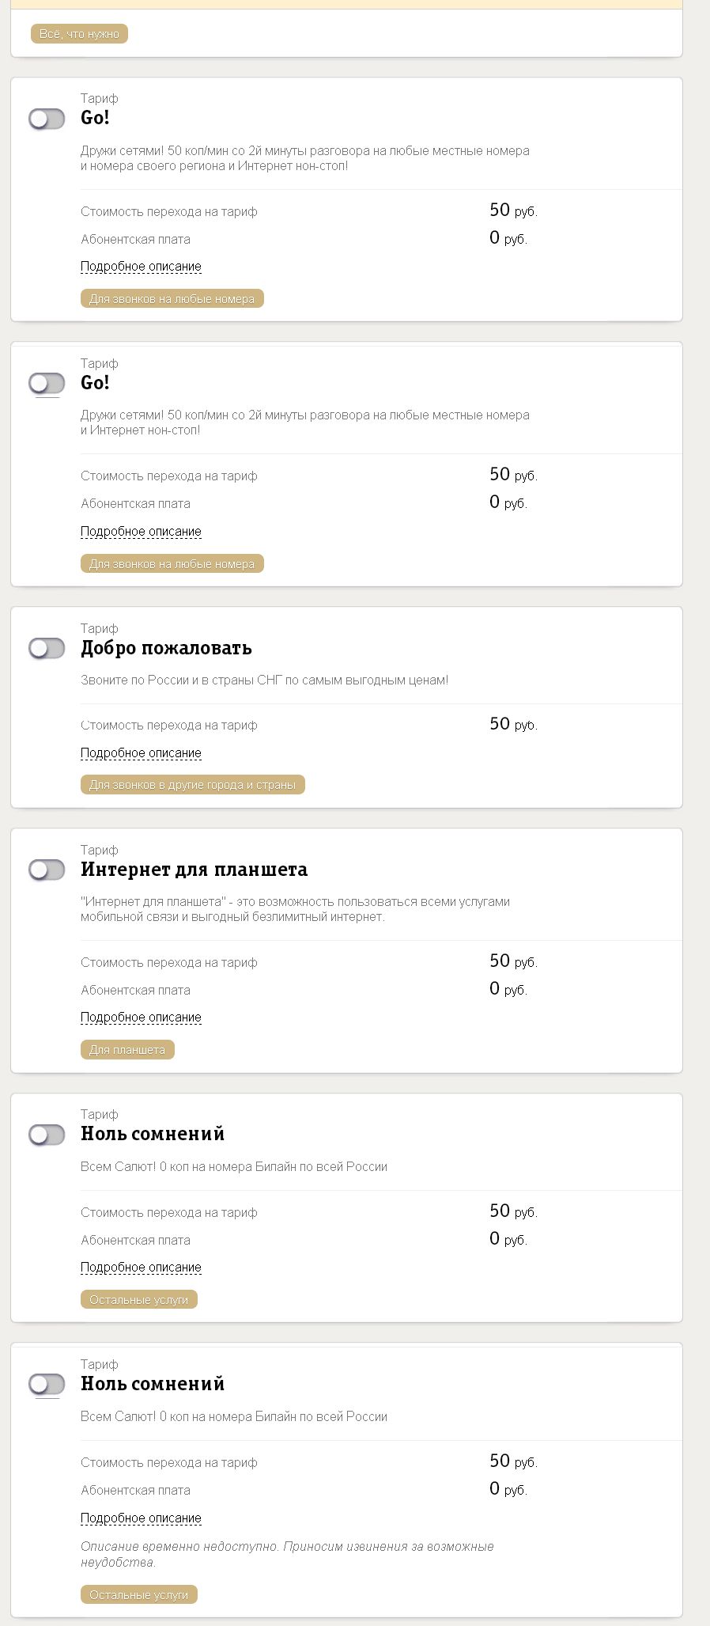Click the "Для звонков в другие города и страны" tag
Image resolution: width=710 pixels, height=1626 pixels.
pyautogui.click(x=192, y=785)
